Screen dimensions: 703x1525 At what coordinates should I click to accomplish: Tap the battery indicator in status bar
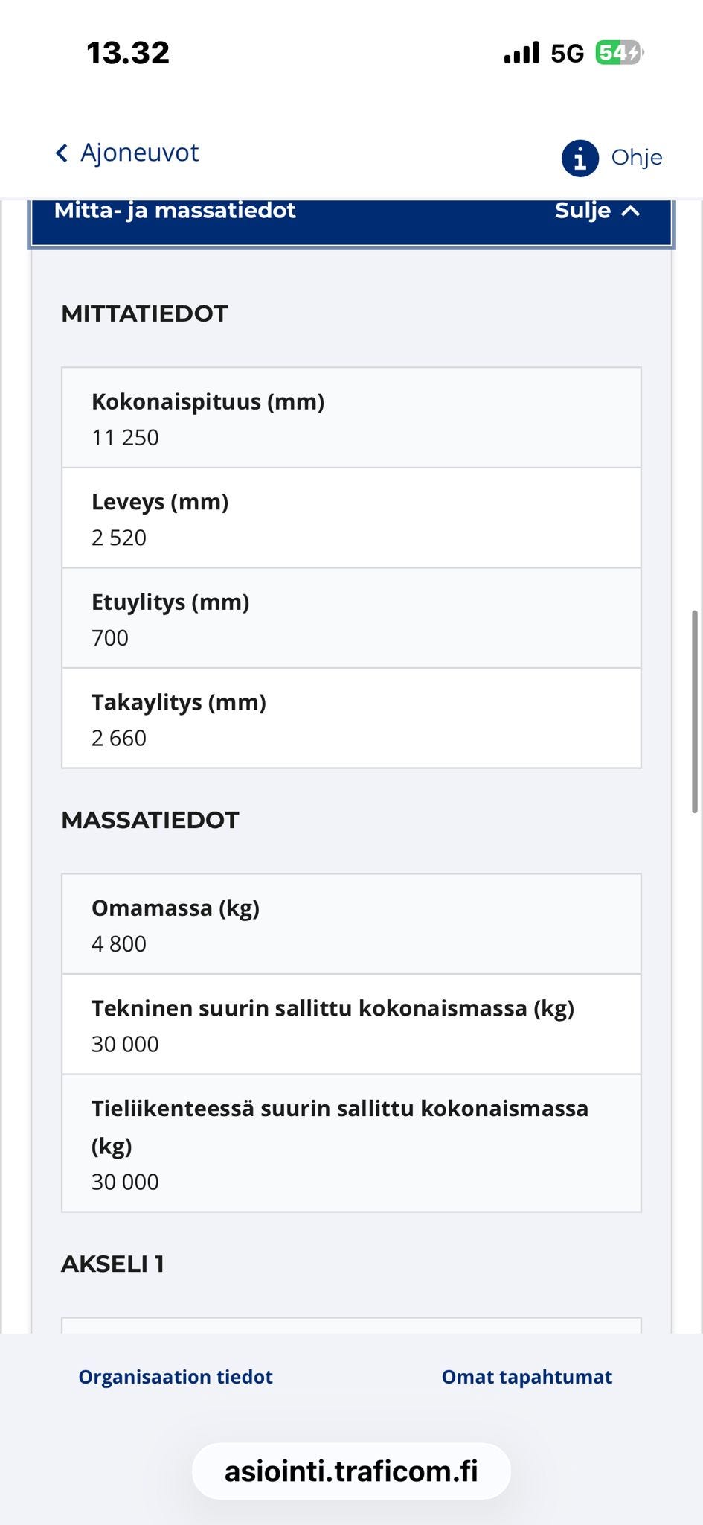[619, 53]
